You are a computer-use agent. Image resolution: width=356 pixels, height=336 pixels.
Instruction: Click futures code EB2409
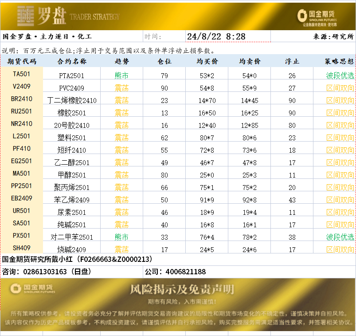[22, 198]
